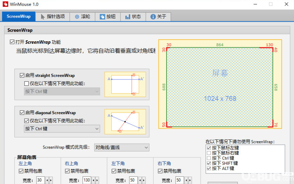Screen dimensions: 294x184
Task: Minimize the WinMouse window
Action: (x=255, y=4)
